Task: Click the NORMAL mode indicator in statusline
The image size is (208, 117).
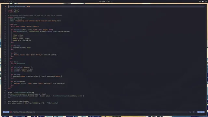Action: point(6,112)
